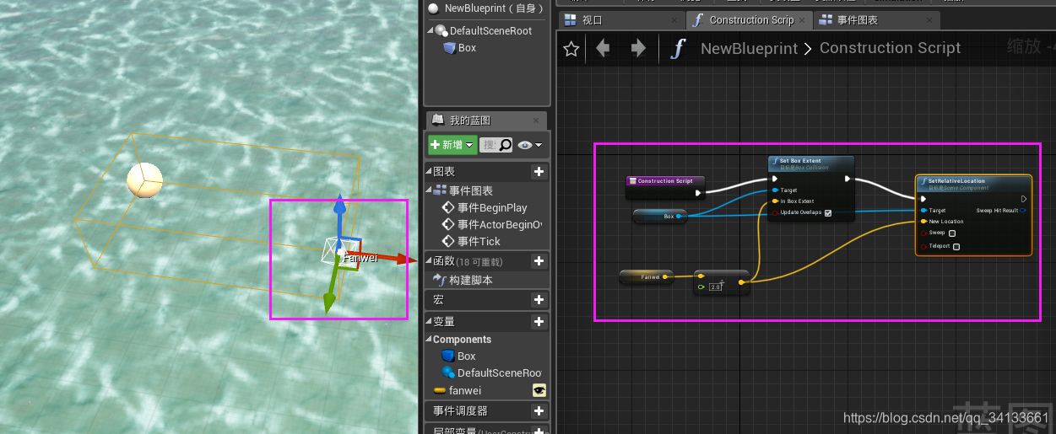Image resolution: width=1056 pixels, height=434 pixels.
Task: Add event dispatcher with 事件调度器 plus button
Action: [x=539, y=410]
